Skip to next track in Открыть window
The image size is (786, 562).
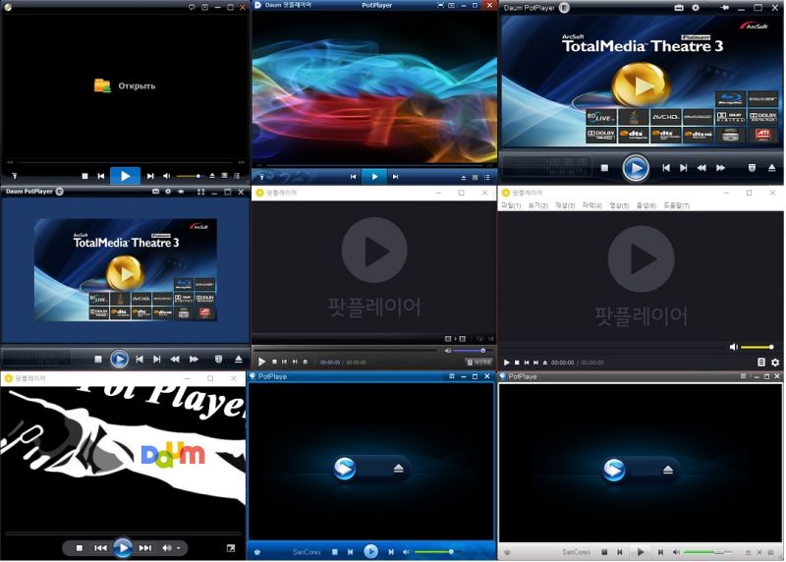(x=150, y=176)
